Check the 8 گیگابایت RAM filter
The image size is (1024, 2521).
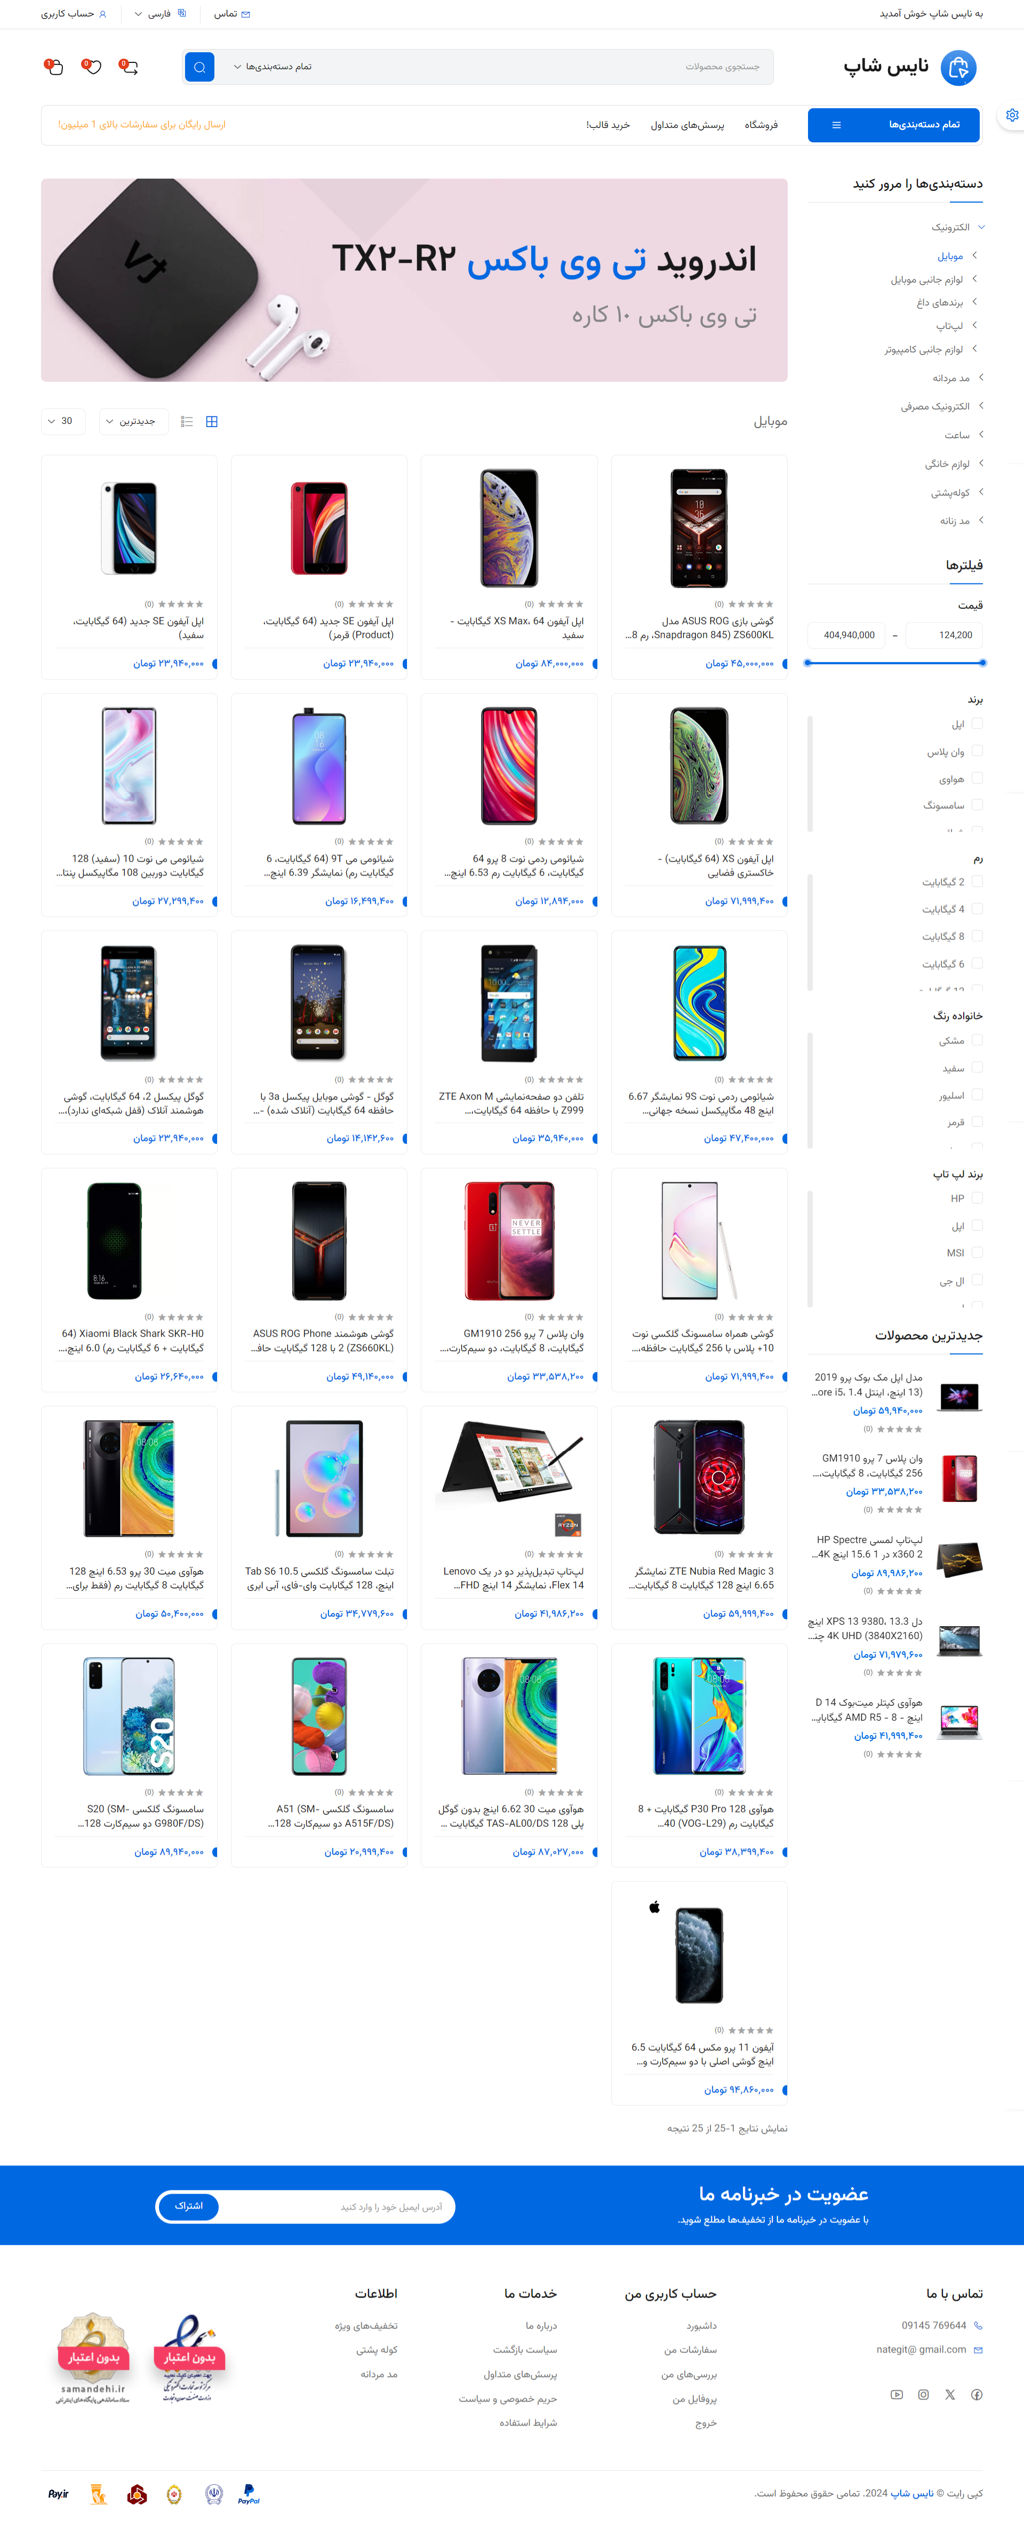click(977, 936)
